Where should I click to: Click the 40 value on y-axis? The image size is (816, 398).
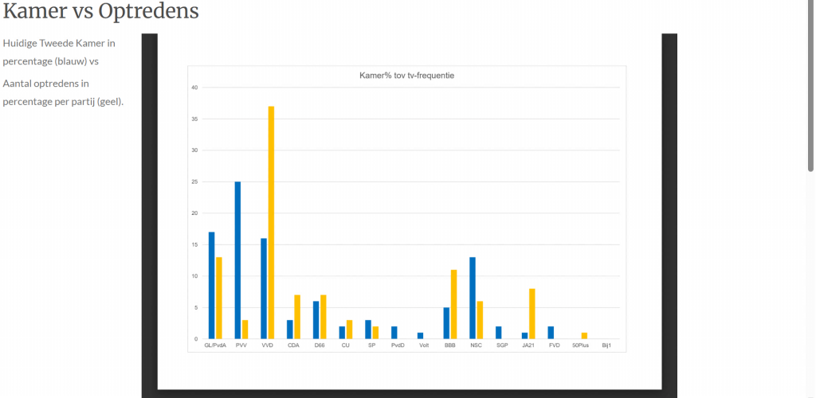(x=194, y=88)
